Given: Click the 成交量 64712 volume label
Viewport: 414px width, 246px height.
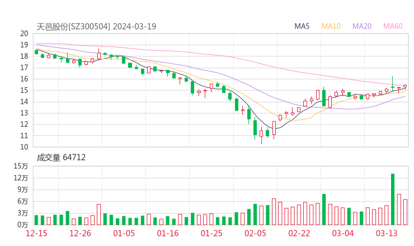Looking at the screenshot, I should 61,158.
